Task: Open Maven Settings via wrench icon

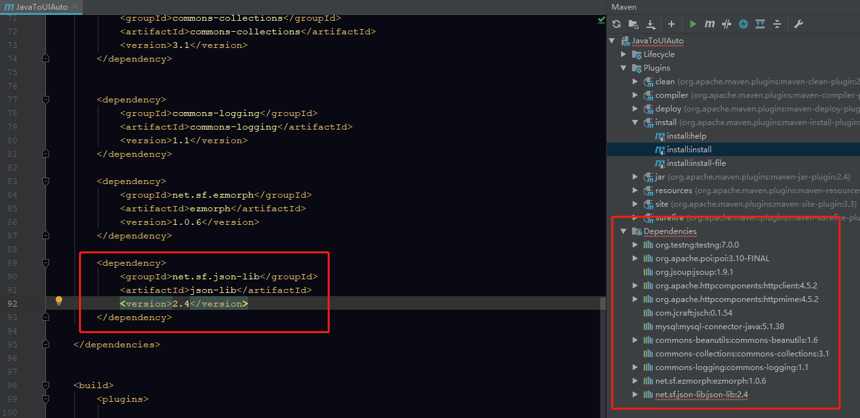Action: tap(799, 24)
